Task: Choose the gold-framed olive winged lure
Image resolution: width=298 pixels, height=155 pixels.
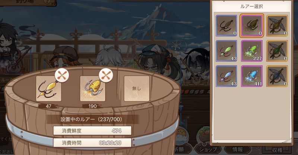Action: 277,26
